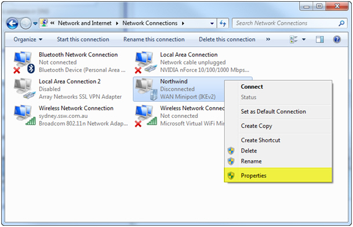Expand arrow after Network and Internet
This screenshot has height=227, width=353.
117,23
